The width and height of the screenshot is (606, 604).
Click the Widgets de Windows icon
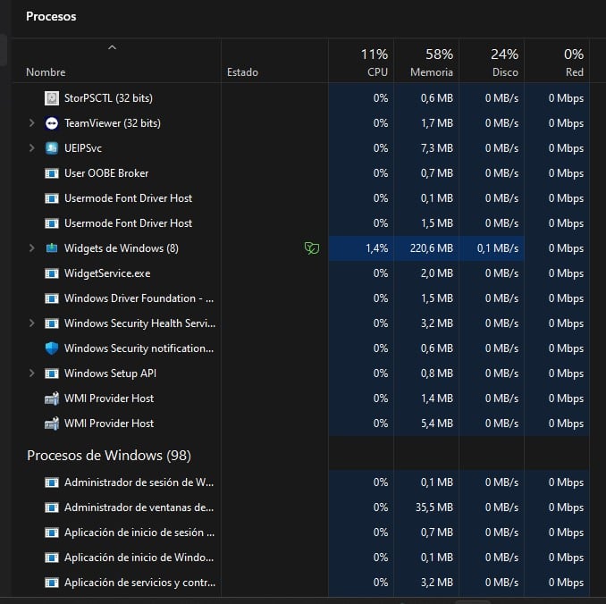(x=52, y=248)
